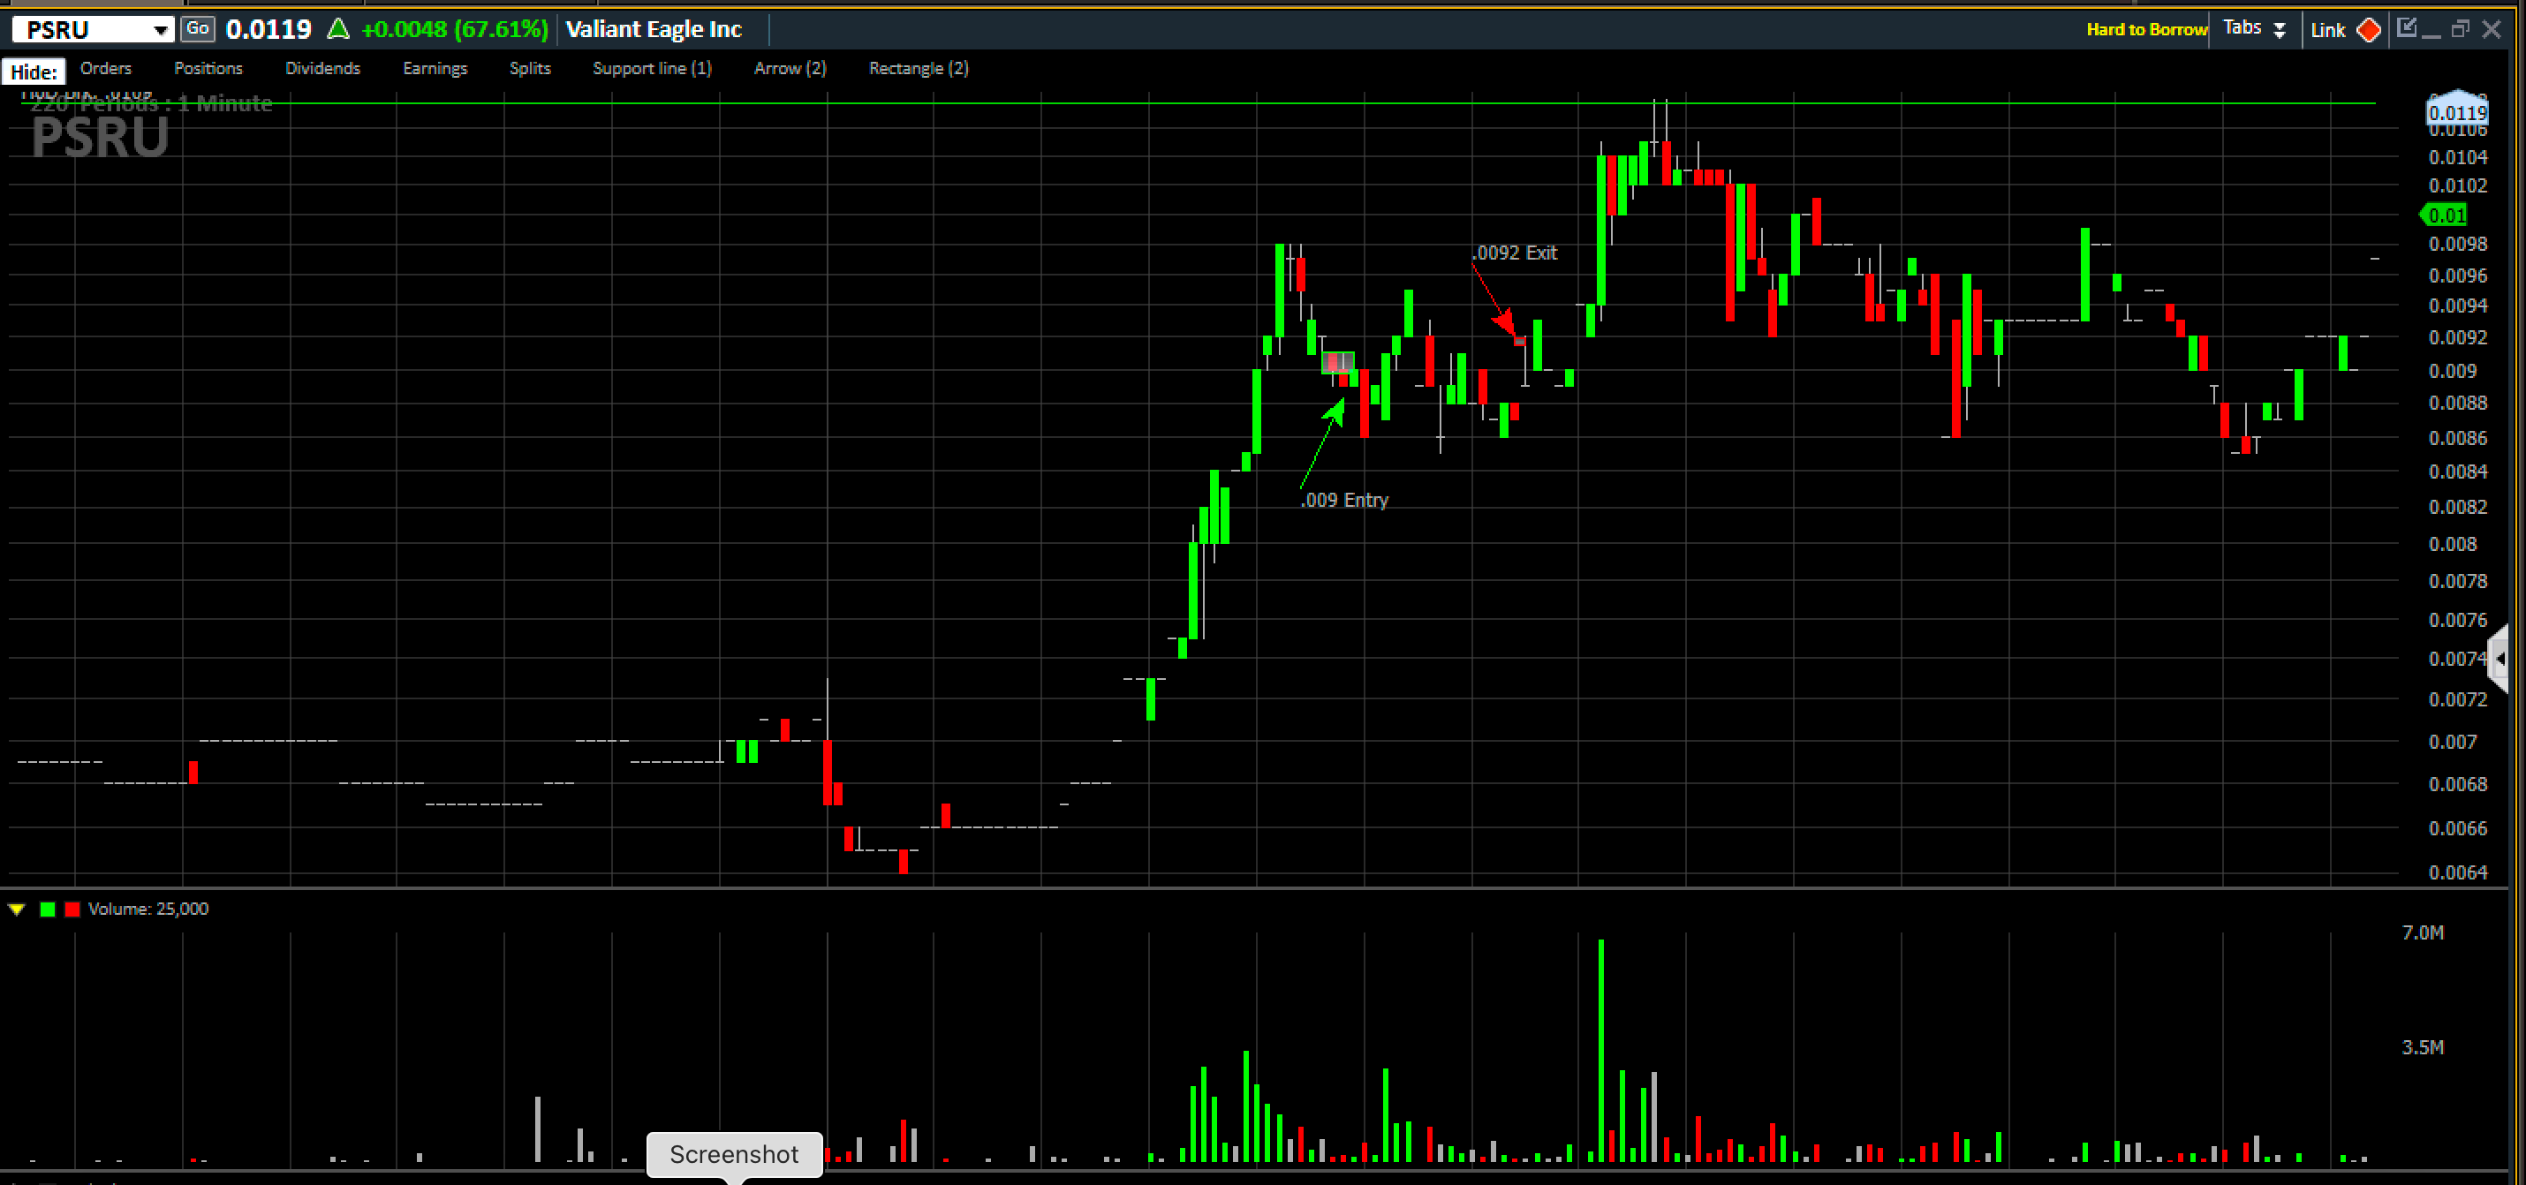
Task: Click the pop-out window arrow icon
Action: point(2407,27)
